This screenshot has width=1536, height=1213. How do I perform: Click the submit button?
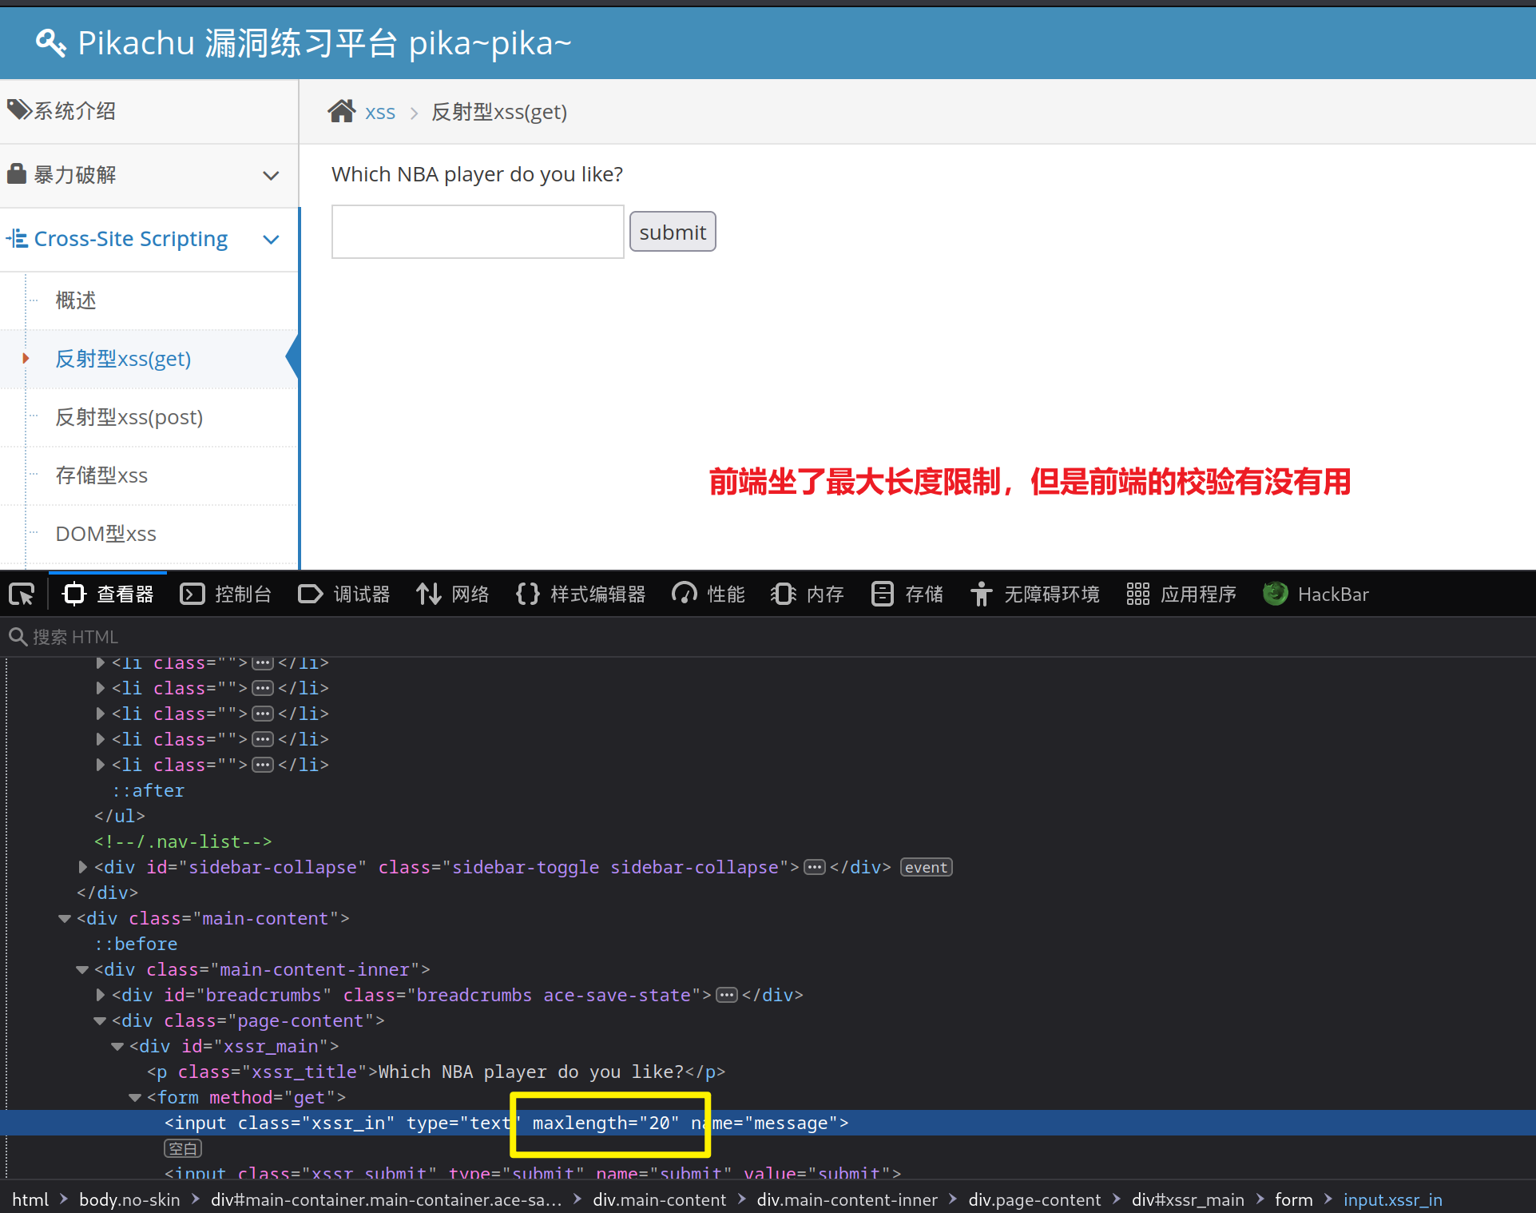pos(673,232)
